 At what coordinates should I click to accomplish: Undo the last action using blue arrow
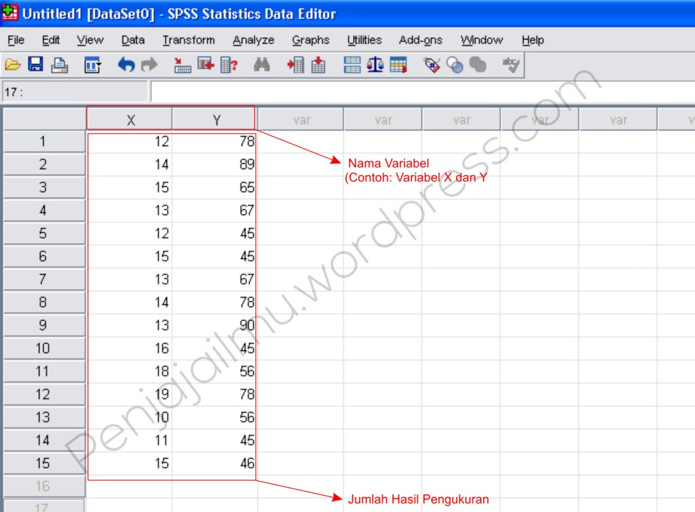pyautogui.click(x=126, y=65)
